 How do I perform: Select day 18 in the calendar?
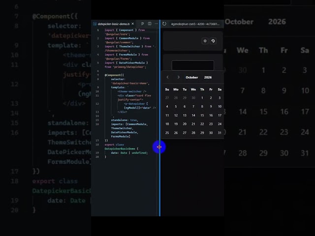[x=167, y=124]
